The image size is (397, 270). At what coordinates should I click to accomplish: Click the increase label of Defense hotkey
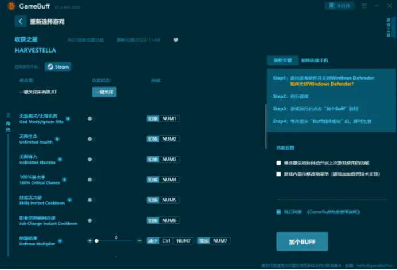(x=203, y=241)
